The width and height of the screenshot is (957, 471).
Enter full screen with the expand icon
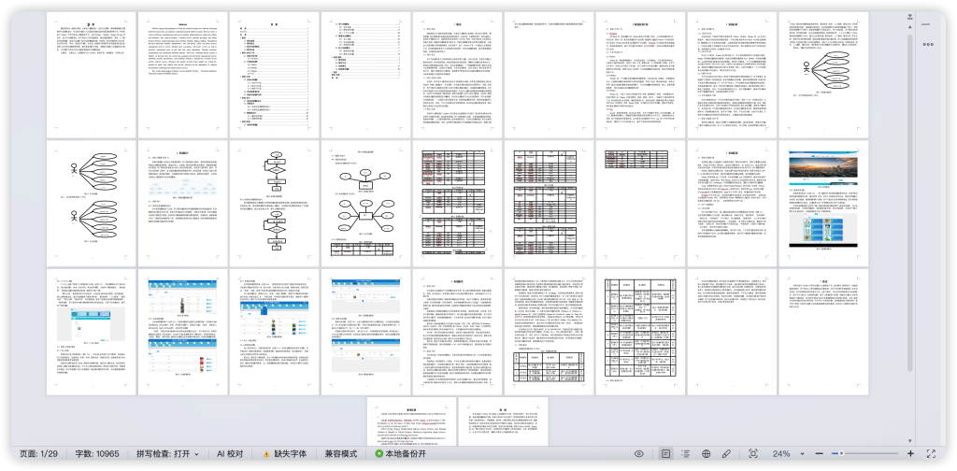(932, 454)
